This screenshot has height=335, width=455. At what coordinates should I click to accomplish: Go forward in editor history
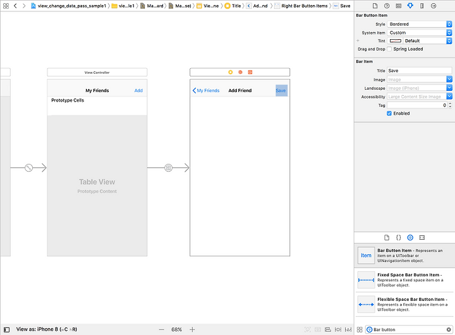24,6
